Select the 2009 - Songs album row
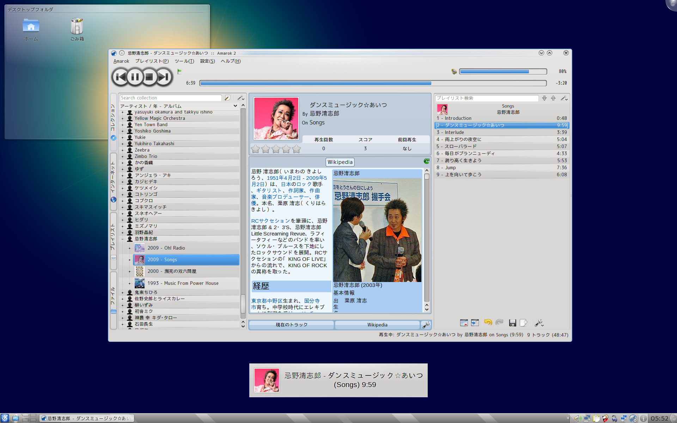The width and height of the screenshot is (677, 423). [x=186, y=260]
